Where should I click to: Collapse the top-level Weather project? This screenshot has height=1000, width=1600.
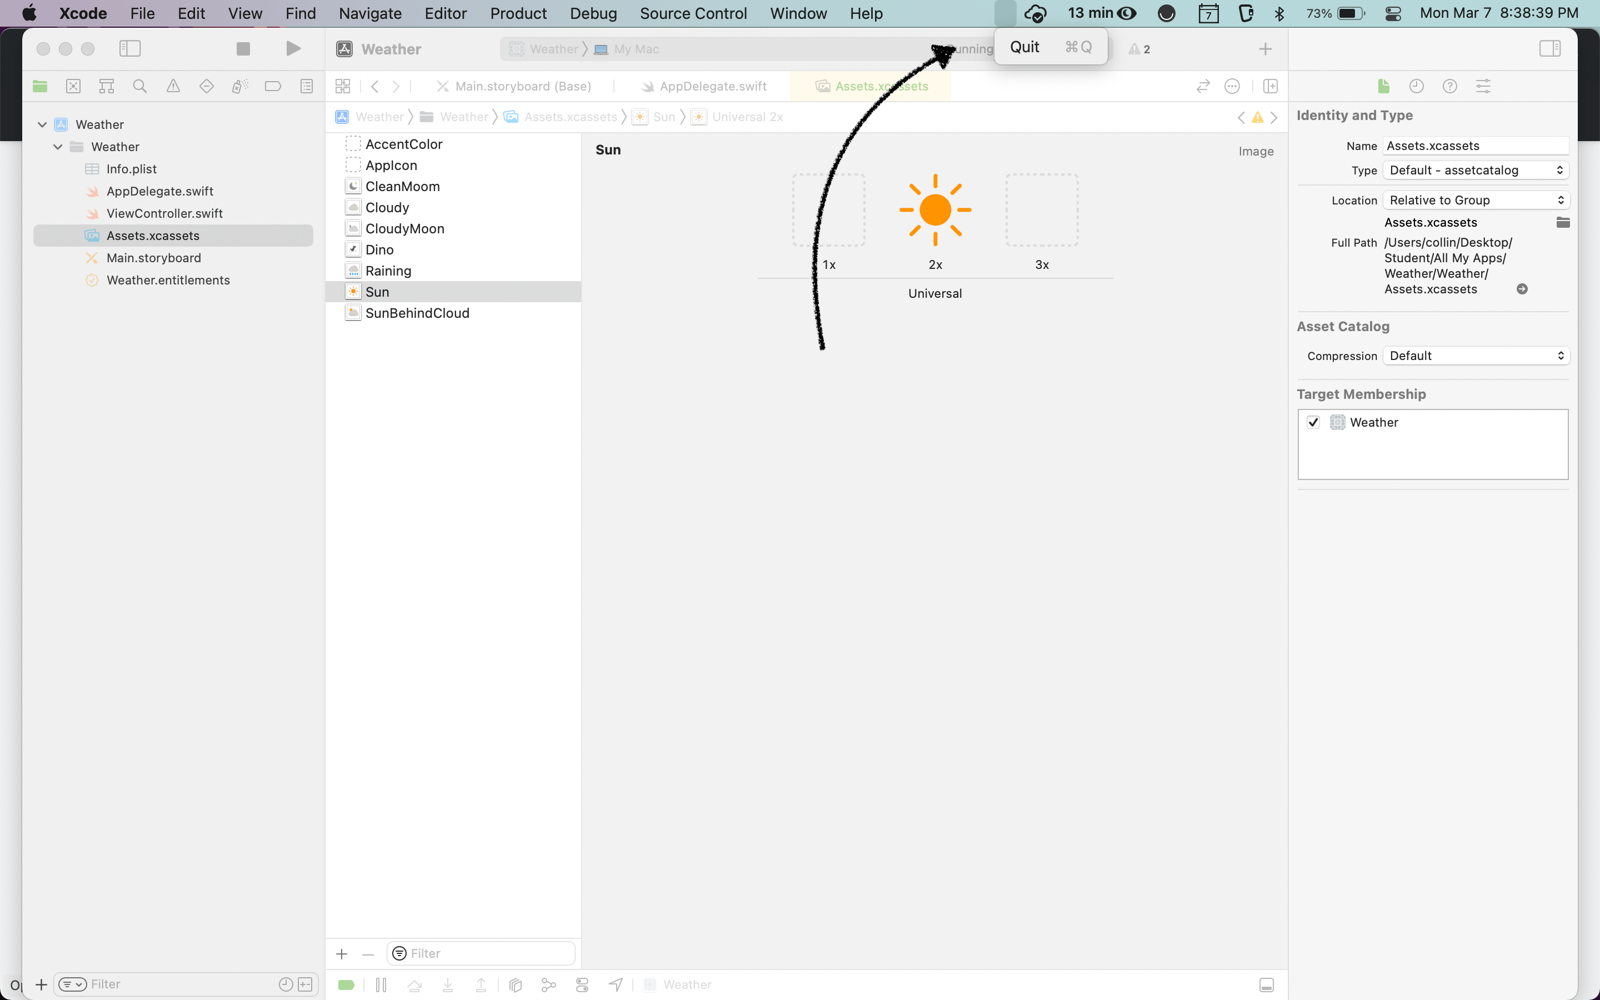click(42, 124)
